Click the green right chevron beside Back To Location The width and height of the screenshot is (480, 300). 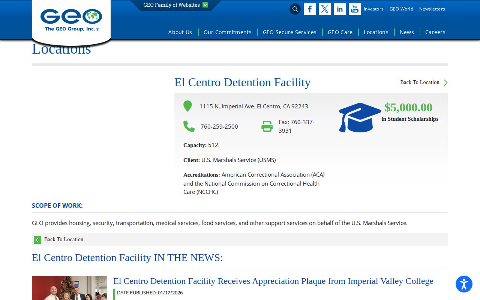coord(445,82)
